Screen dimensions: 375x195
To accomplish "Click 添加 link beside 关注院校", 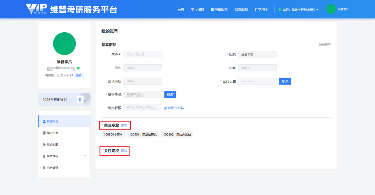I will click(124, 151).
